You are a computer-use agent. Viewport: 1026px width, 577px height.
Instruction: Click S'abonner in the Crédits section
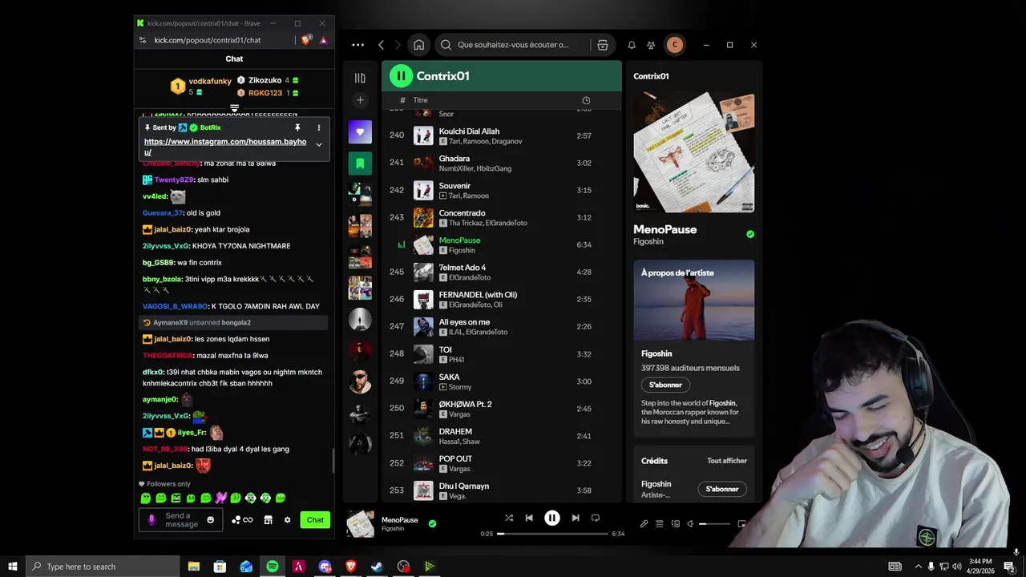coord(722,489)
